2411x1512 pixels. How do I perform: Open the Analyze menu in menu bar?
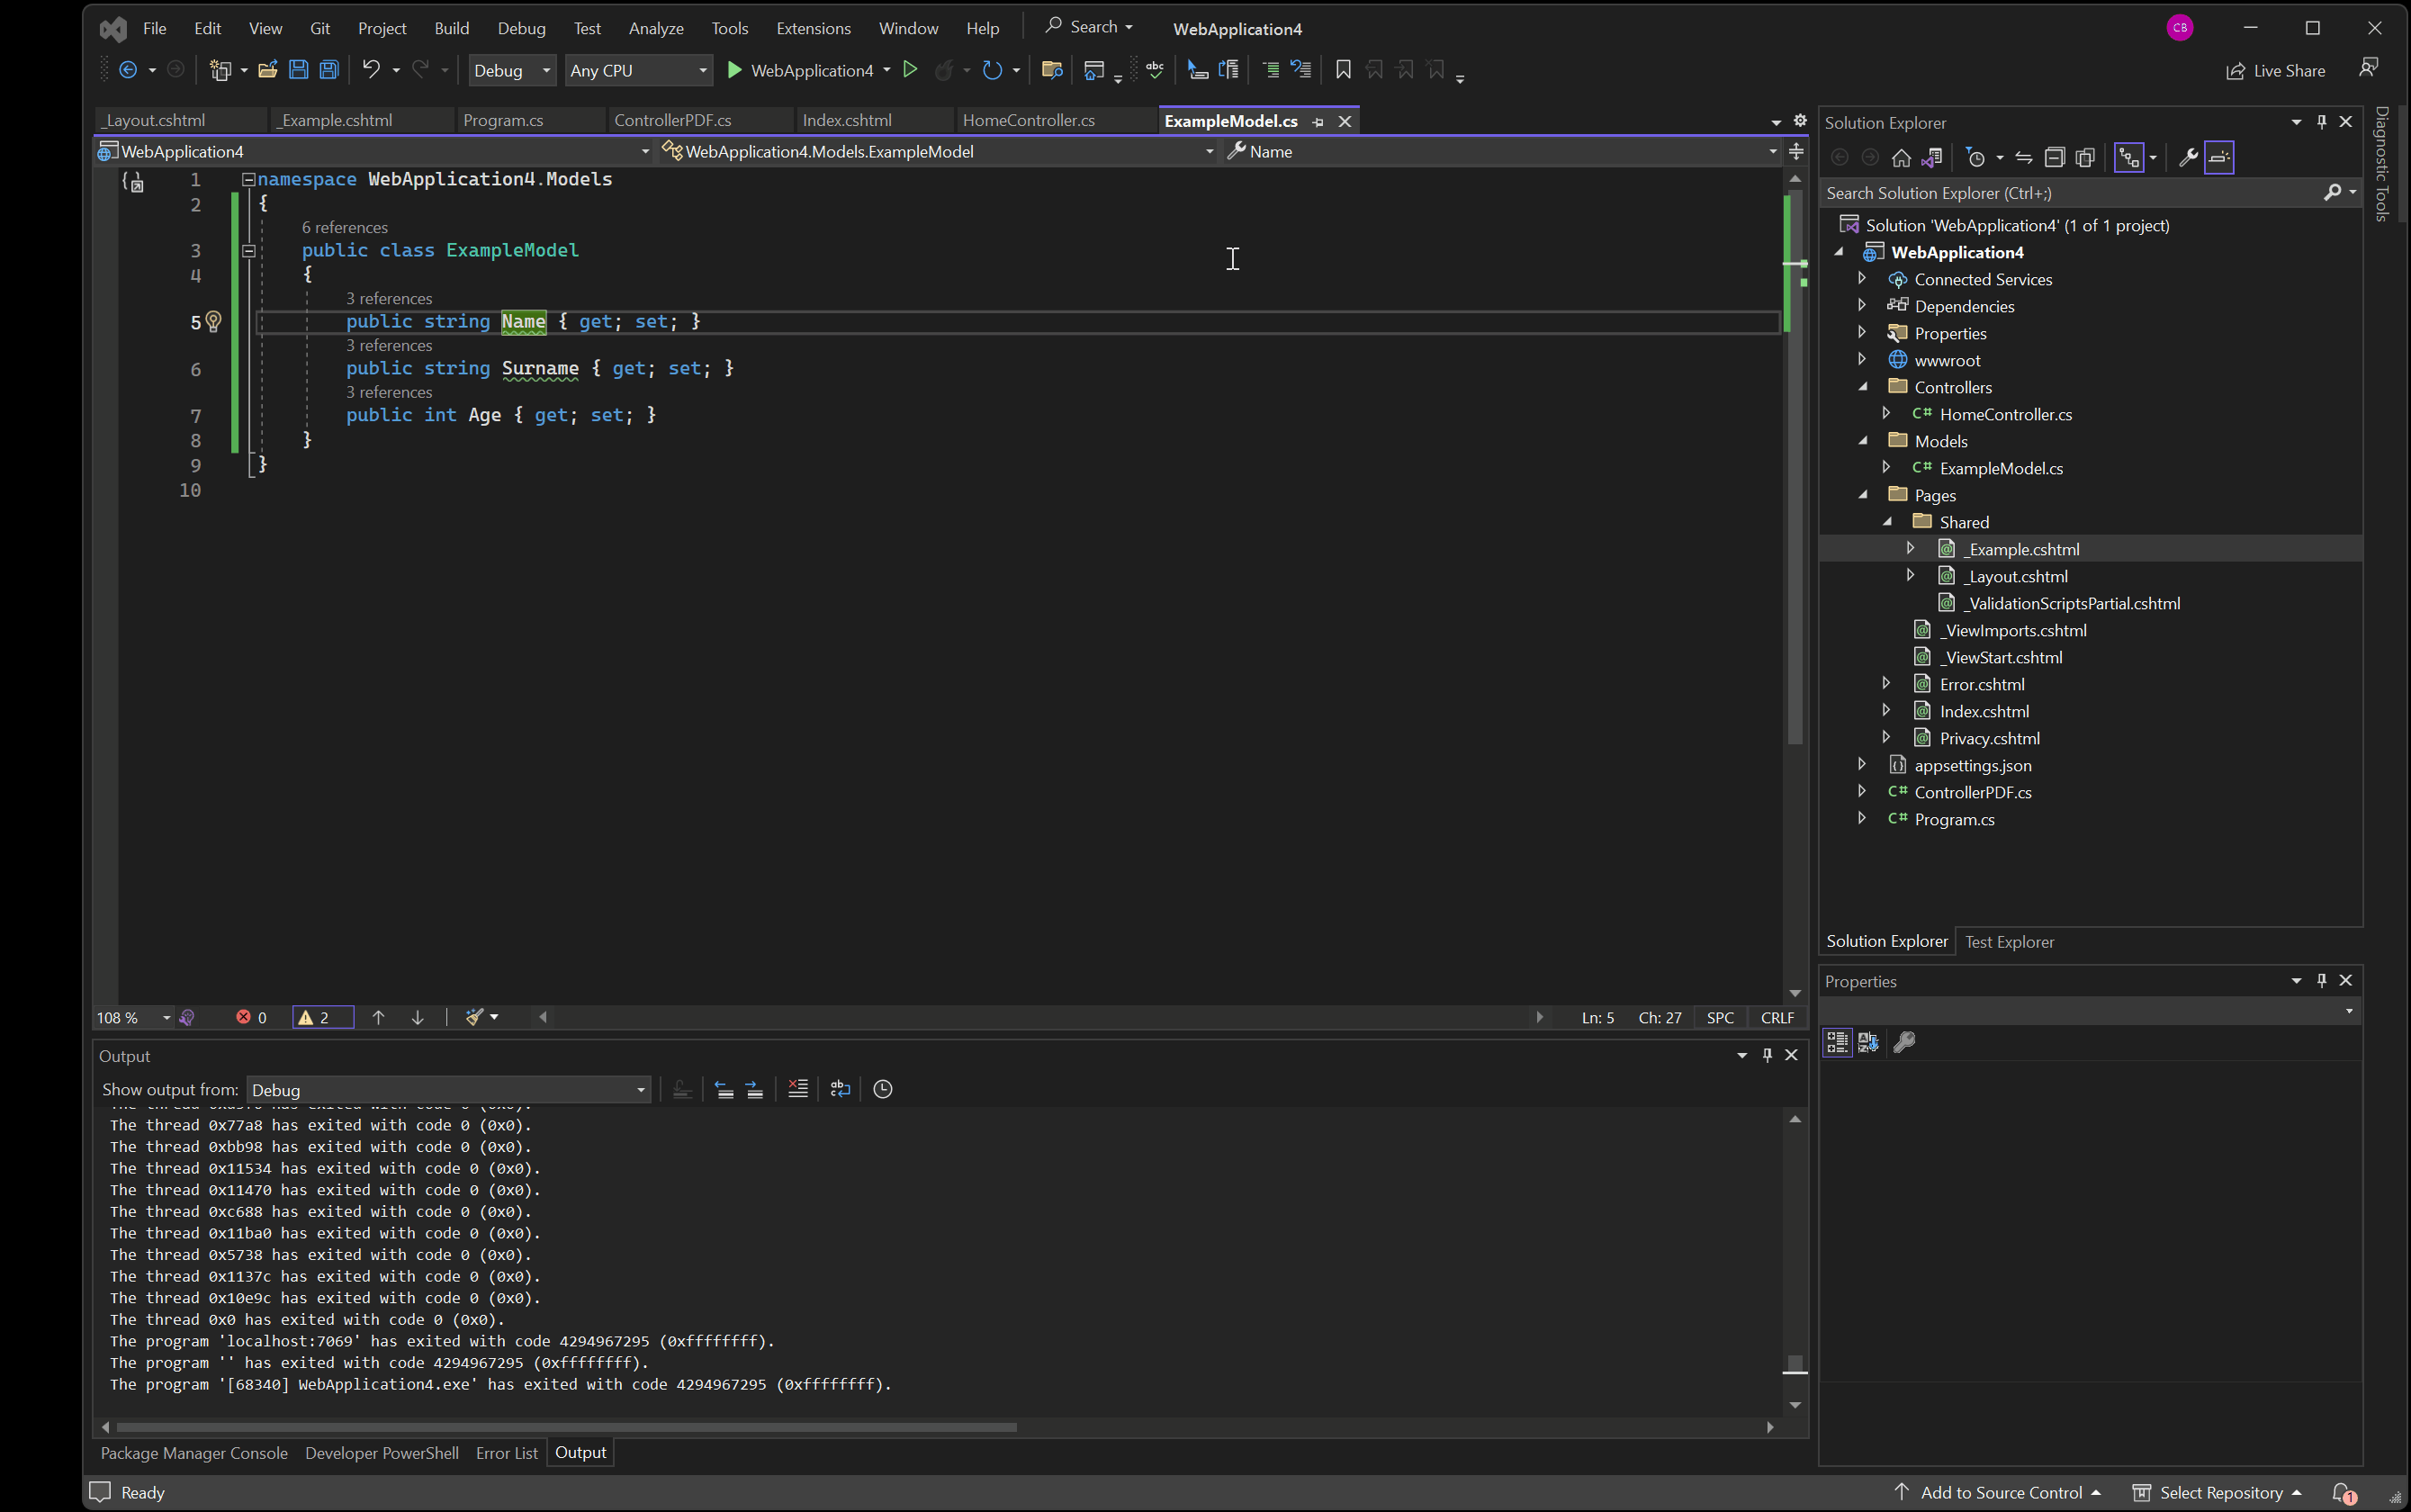click(655, 28)
